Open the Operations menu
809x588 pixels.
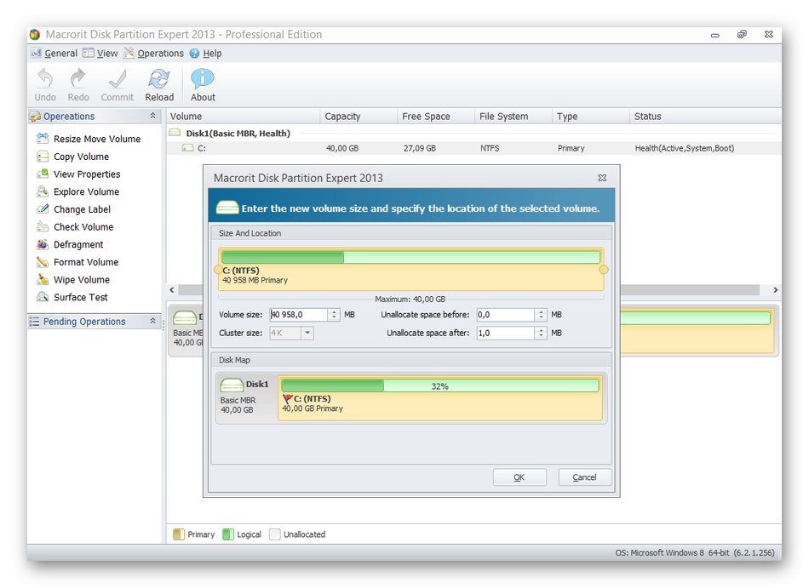tap(154, 53)
